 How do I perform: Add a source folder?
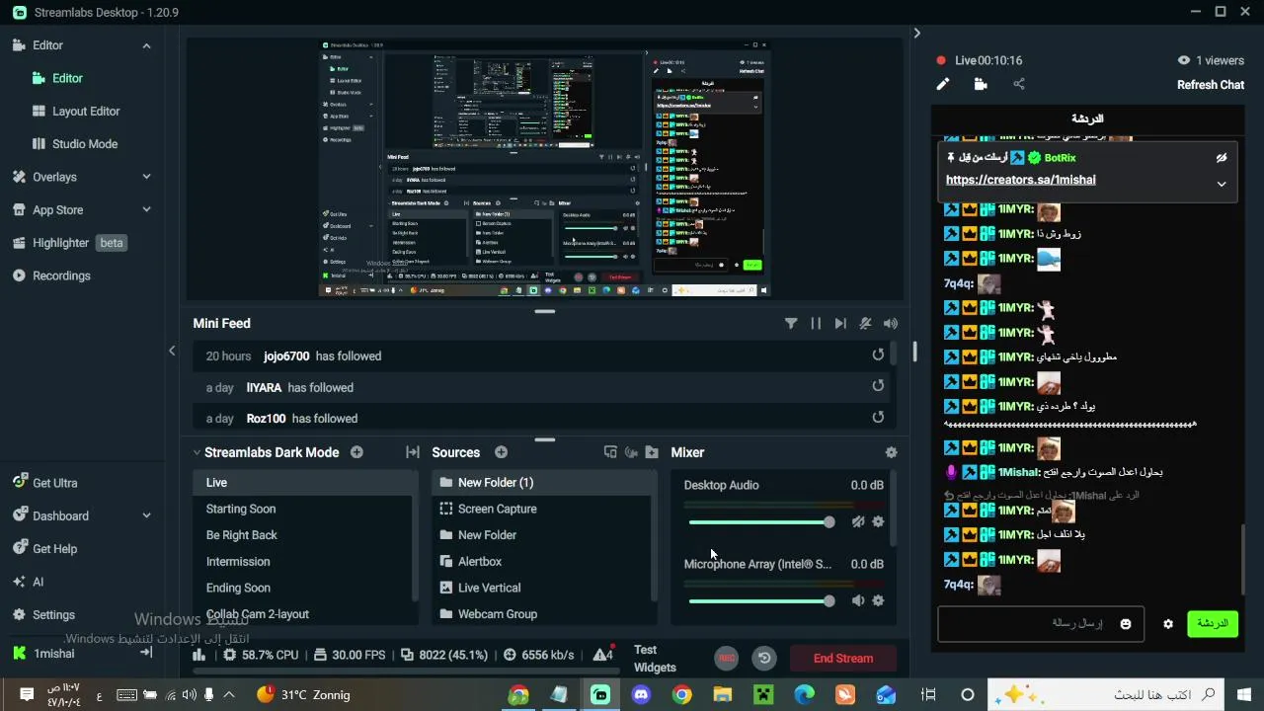point(652,452)
